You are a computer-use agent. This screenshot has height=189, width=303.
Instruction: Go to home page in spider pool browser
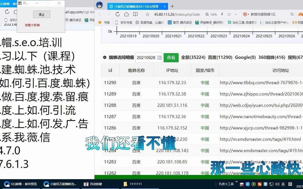(126, 14)
